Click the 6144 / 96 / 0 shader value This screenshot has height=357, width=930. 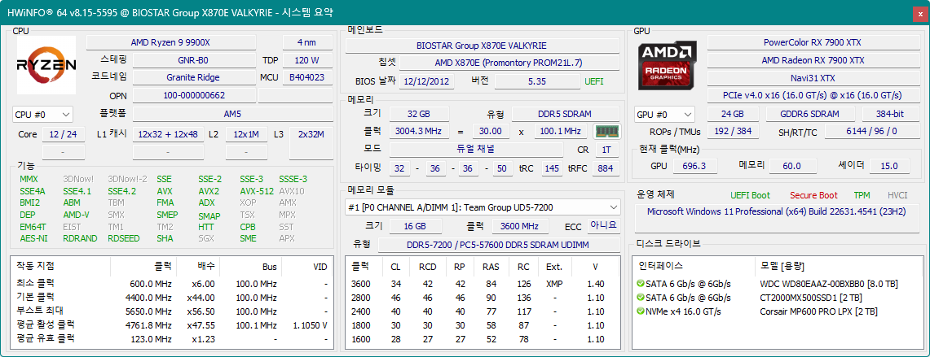click(871, 132)
